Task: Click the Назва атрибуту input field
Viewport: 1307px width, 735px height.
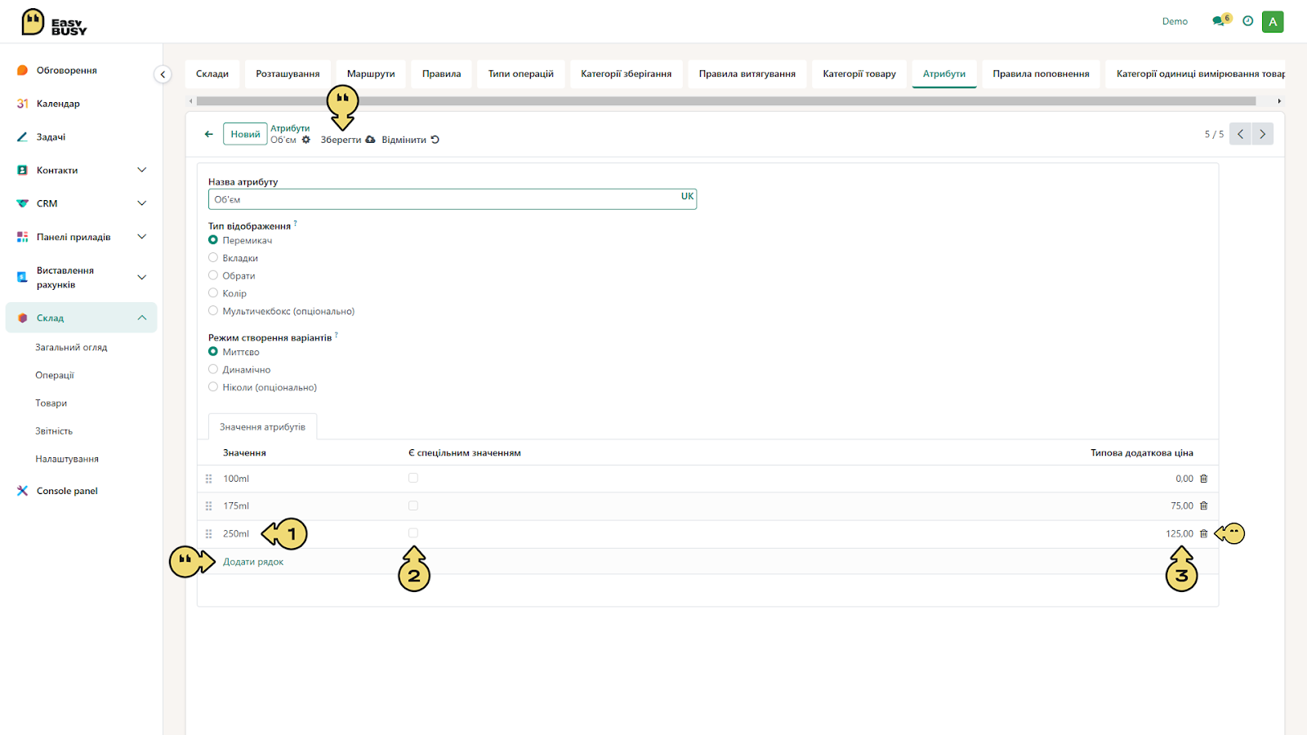Action: pyautogui.click(x=453, y=199)
